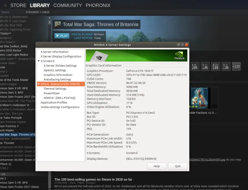Open the news image link ending in .jpg
The width and height of the screenshot is (248, 190).
click(x=207, y=159)
